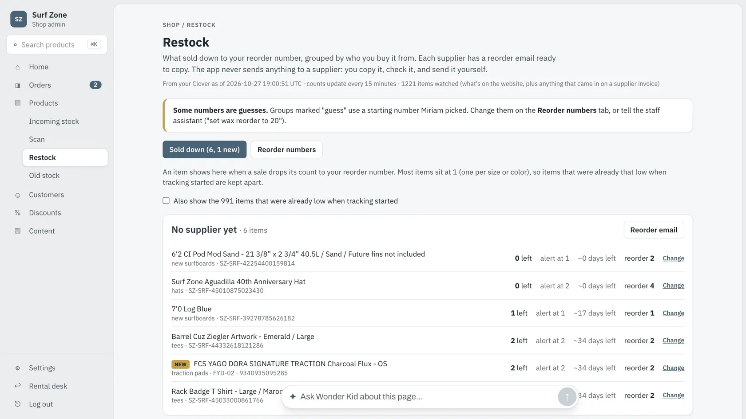Click '~17 days left' value
The height and width of the screenshot is (419, 746).
coord(595,313)
